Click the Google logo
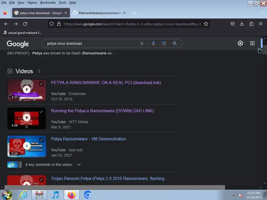 click(18, 44)
